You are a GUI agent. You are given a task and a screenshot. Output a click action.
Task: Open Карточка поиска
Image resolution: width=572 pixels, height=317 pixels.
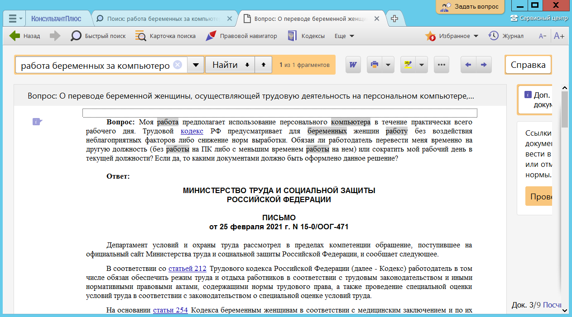pos(165,36)
